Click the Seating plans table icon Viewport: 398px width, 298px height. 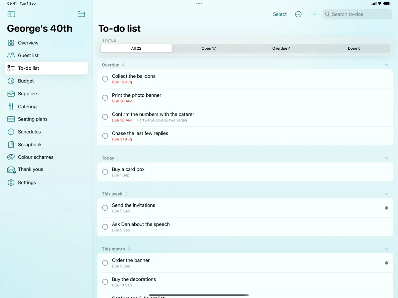11,119
